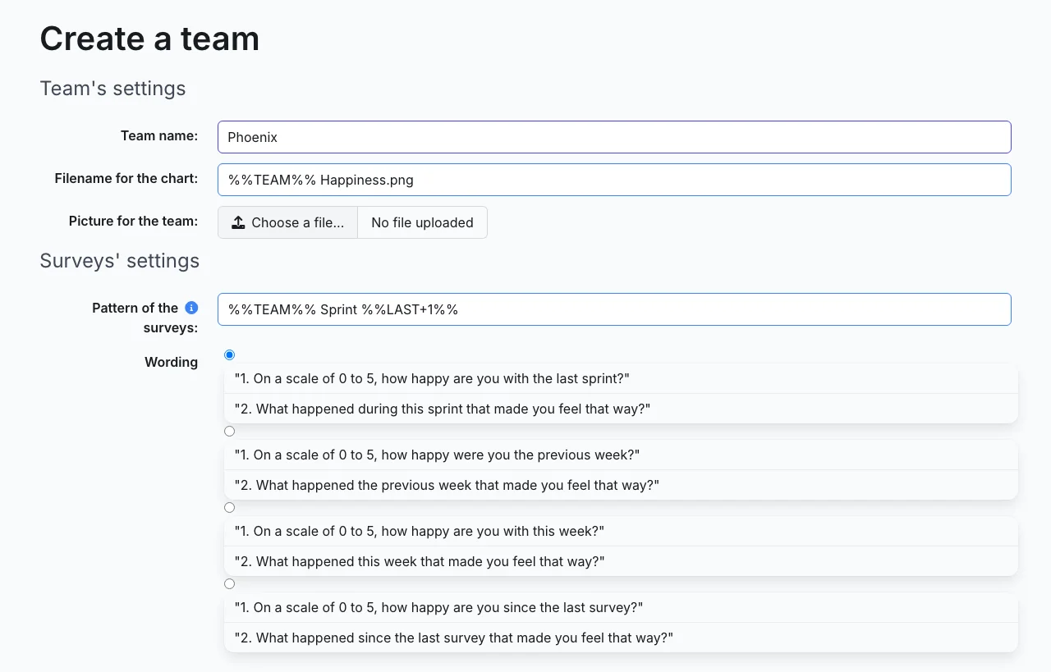Select the this week wording radio button
Screen dimensions: 1051x672
pos(229,507)
